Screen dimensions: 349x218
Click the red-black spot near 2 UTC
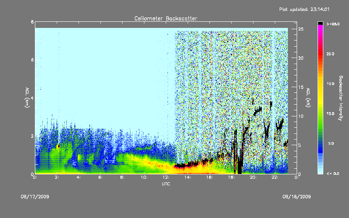58,146
